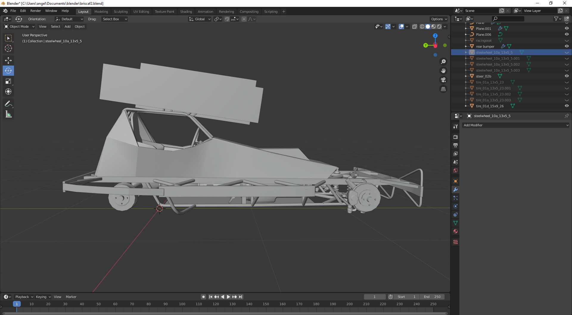The image size is (572, 315).
Task: Switch to the UV Editing workspace tab
Action: tap(141, 12)
